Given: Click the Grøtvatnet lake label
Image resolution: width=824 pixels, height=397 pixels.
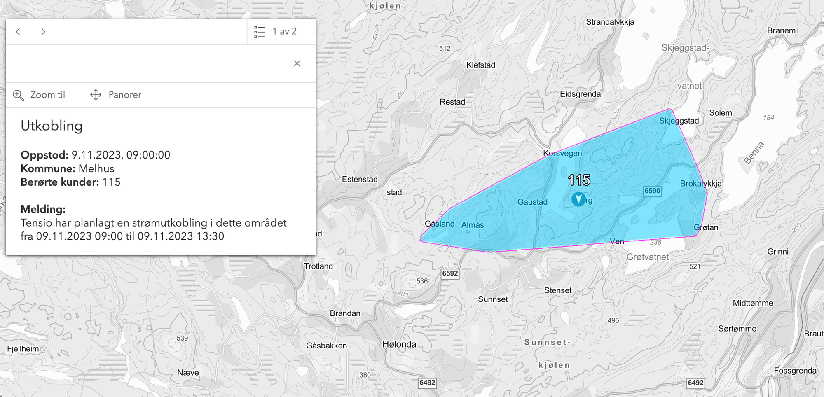Looking at the screenshot, I should (x=647, y=257).
